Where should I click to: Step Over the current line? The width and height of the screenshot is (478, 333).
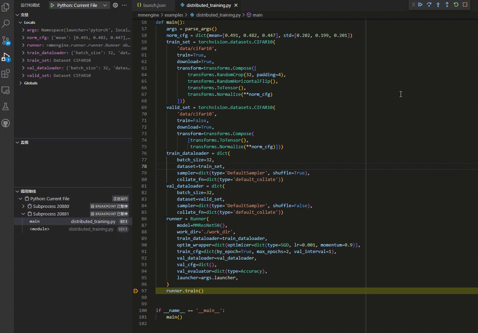tap(429, 5)
